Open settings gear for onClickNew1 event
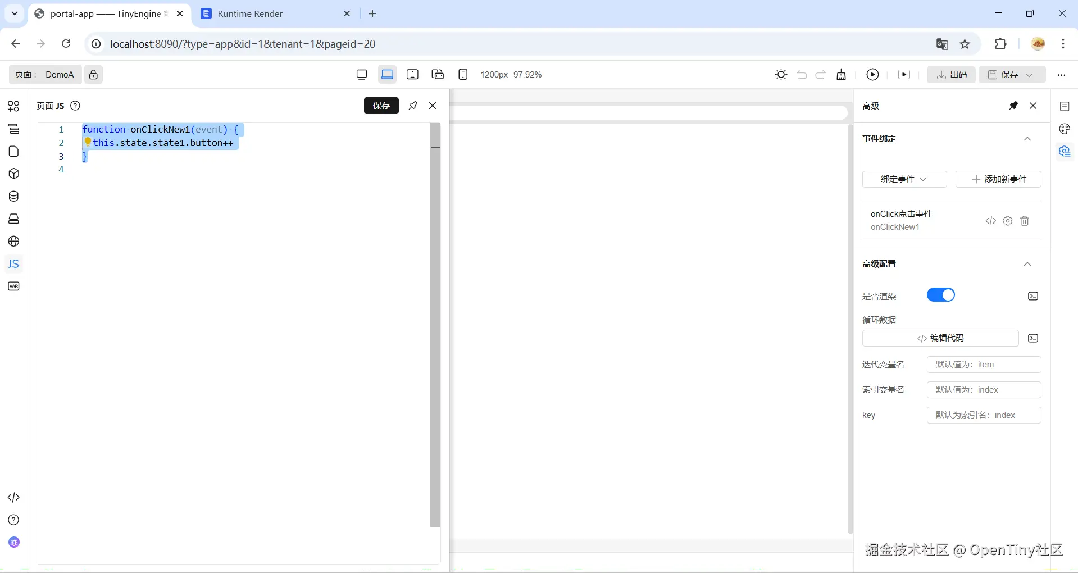This screenshot has width=1078, height=573. pyautogui.click(x=1008, y=221)
